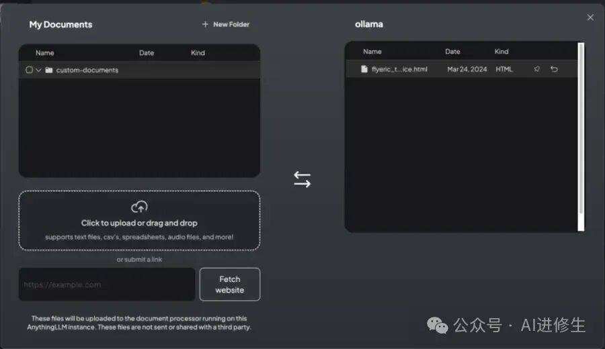Pin the flyeric html document
Viewport: 605px width, 349px height.
[536, 69]
